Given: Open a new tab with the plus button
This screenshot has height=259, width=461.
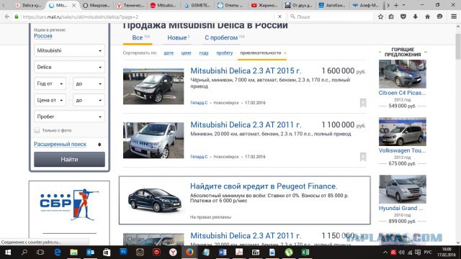Looking at the screenshot, I should [x=396, y=5].
